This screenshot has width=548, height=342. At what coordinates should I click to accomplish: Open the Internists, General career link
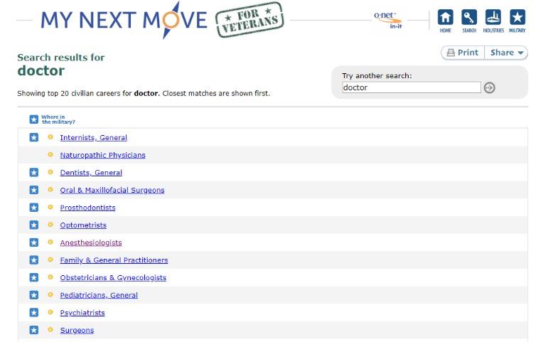coord(93,137)
